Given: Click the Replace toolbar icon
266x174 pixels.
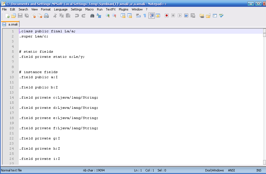Looking at the screenshot, I should (x=99, y=16).
